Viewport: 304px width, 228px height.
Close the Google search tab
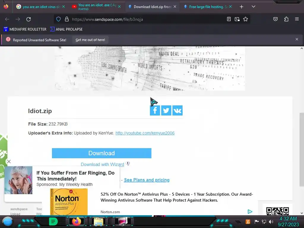[64, 7]
